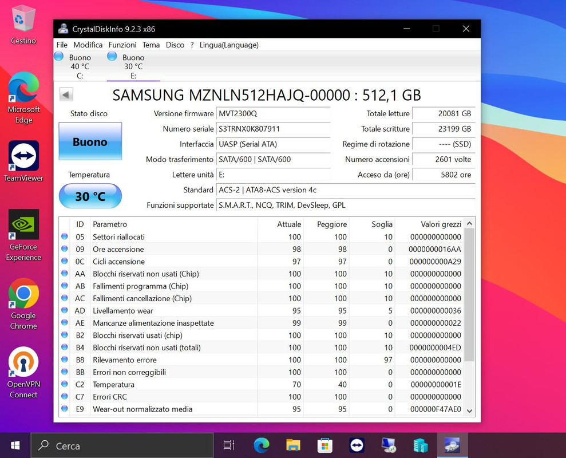Open the Lingua(Language) menu
566x458 pixels.
point(229,45)
